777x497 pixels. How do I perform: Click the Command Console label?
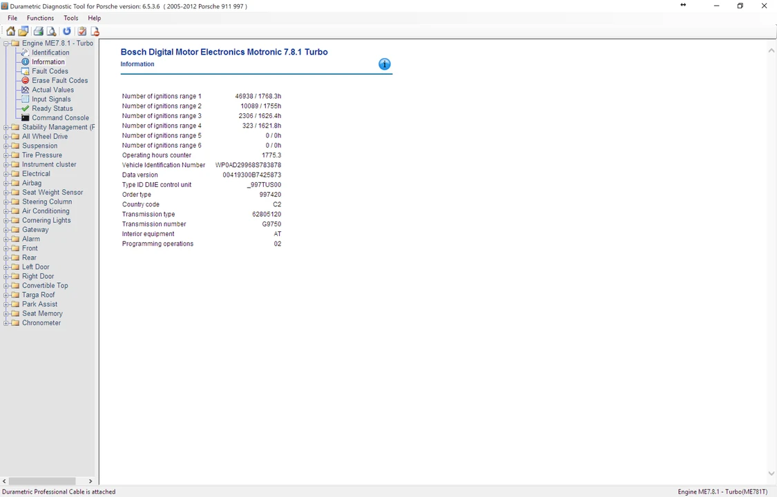61,118
